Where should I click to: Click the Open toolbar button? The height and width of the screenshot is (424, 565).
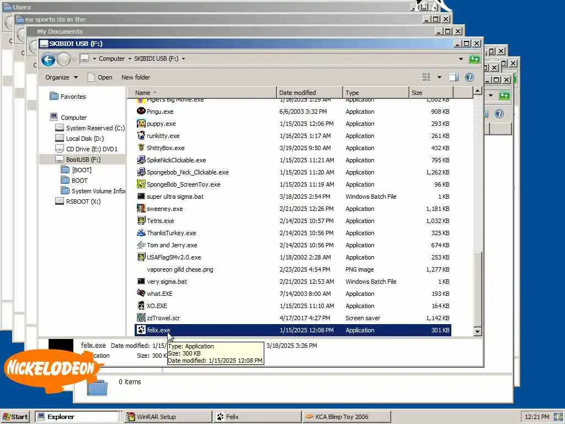coord(100,77)
